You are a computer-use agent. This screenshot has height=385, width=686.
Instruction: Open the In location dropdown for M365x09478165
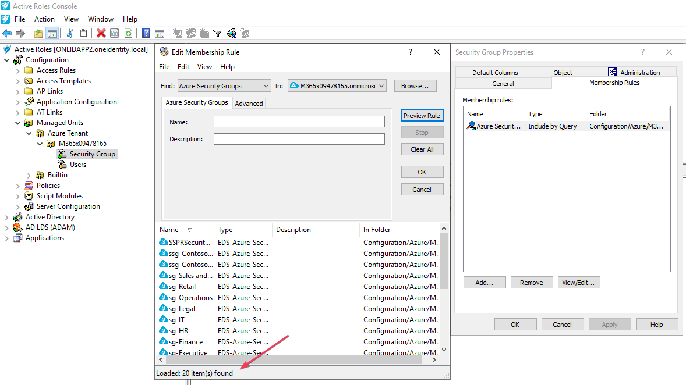(337, 86)
